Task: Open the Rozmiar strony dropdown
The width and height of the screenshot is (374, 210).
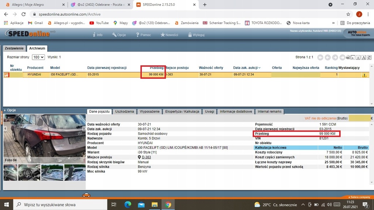Action: click(38, 57)
